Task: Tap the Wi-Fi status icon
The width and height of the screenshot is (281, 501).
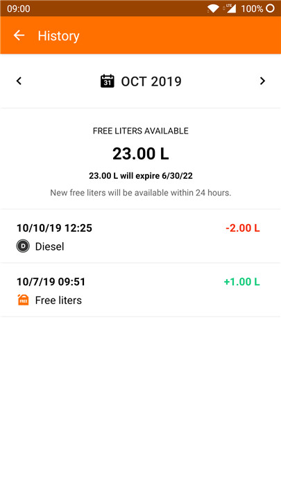Action: point(213,8)
